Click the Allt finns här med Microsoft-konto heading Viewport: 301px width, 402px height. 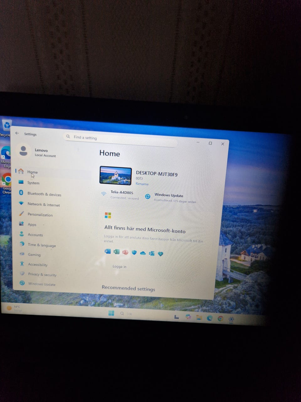(x=145, y=229)
